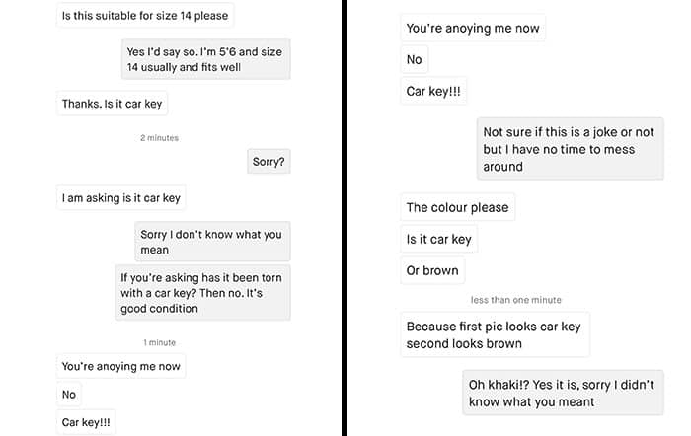Click 'Because first pic looks car key' message
This screenshot has height=436, width=691.
click(x=495, y=334)
